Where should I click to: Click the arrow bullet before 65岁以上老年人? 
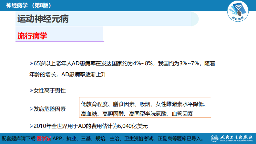[32, 63]
